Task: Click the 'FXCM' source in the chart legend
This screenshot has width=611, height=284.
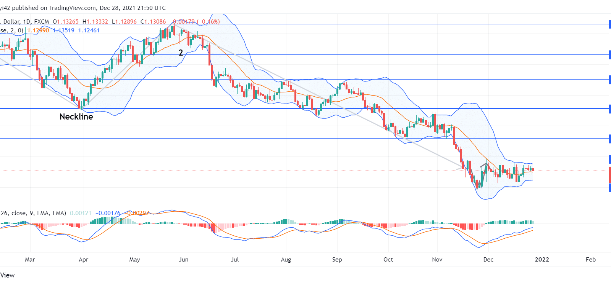Action: (x=42, y=22)
